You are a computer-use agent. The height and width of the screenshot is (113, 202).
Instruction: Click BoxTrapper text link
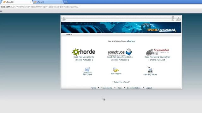coord(116,74)
